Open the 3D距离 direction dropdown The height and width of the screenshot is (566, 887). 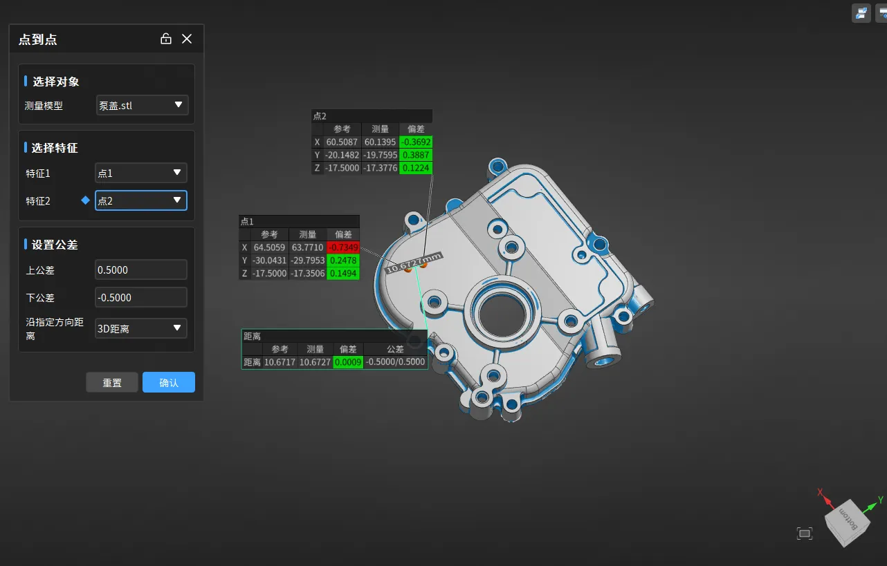coord(141,328)
